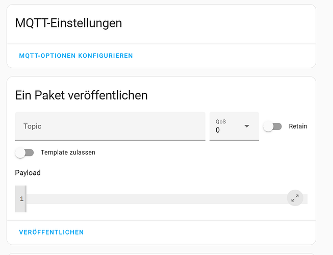Screen dimensions: 333x255
Task: Click line number 1 in editor gutter
Action: [21, 199]
